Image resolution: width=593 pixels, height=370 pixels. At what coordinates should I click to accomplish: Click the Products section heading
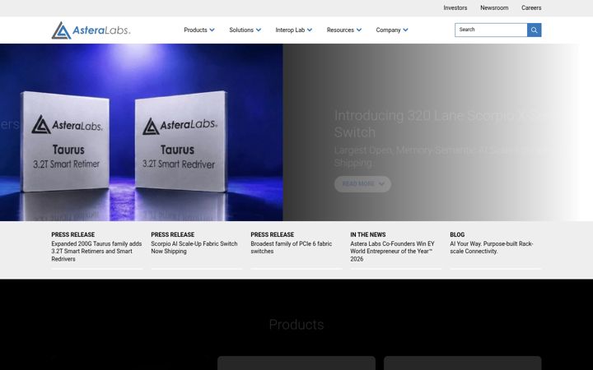[296, 325]
